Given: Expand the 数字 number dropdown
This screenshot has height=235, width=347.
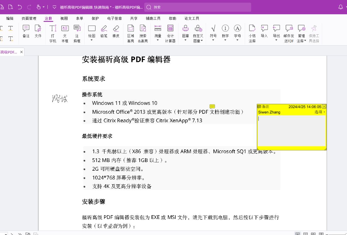Looking at the screenshot, I should 225,40.
